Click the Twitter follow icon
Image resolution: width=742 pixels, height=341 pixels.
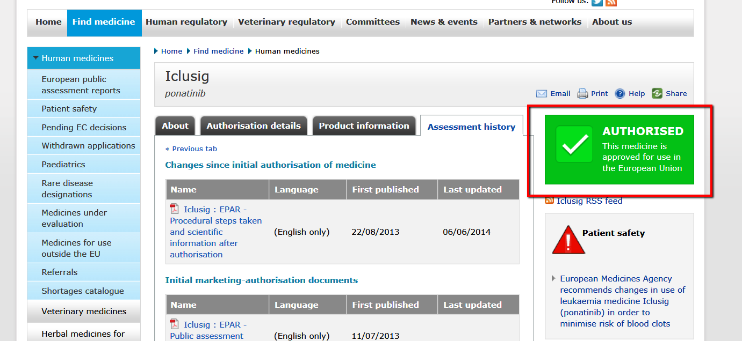click(597, 2)
